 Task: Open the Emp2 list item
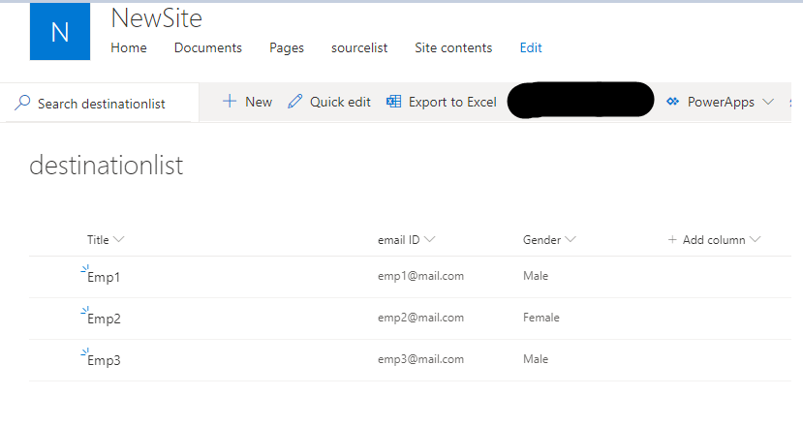[x=104, y=319]
